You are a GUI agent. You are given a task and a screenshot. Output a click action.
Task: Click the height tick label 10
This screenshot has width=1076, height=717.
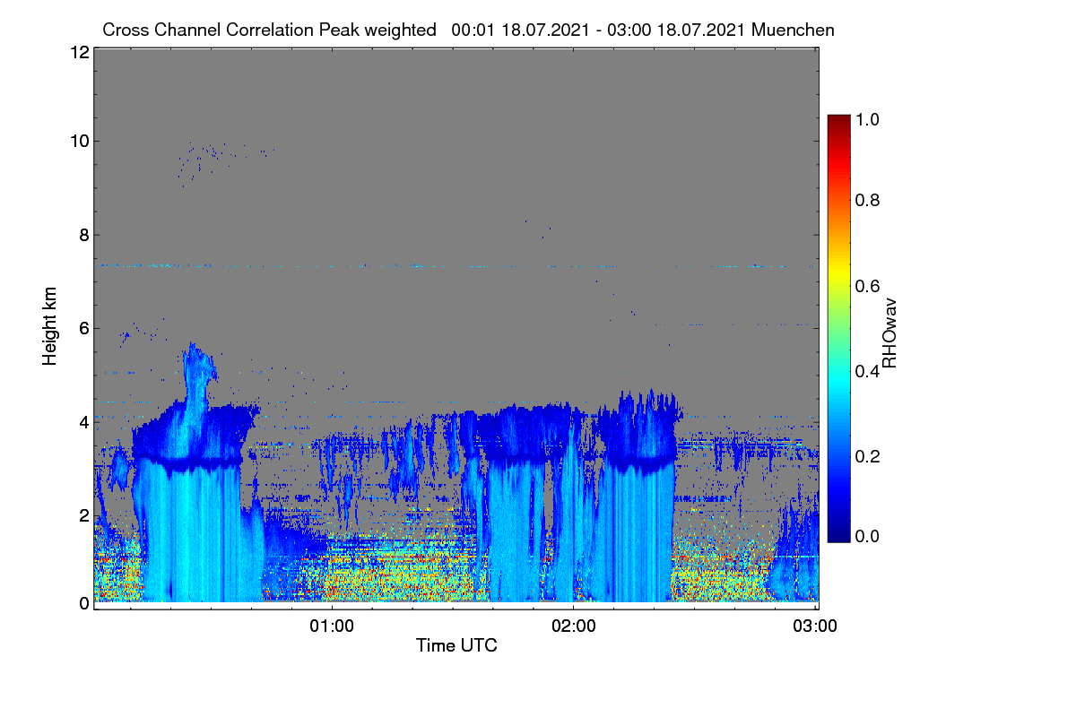(79, 141)
